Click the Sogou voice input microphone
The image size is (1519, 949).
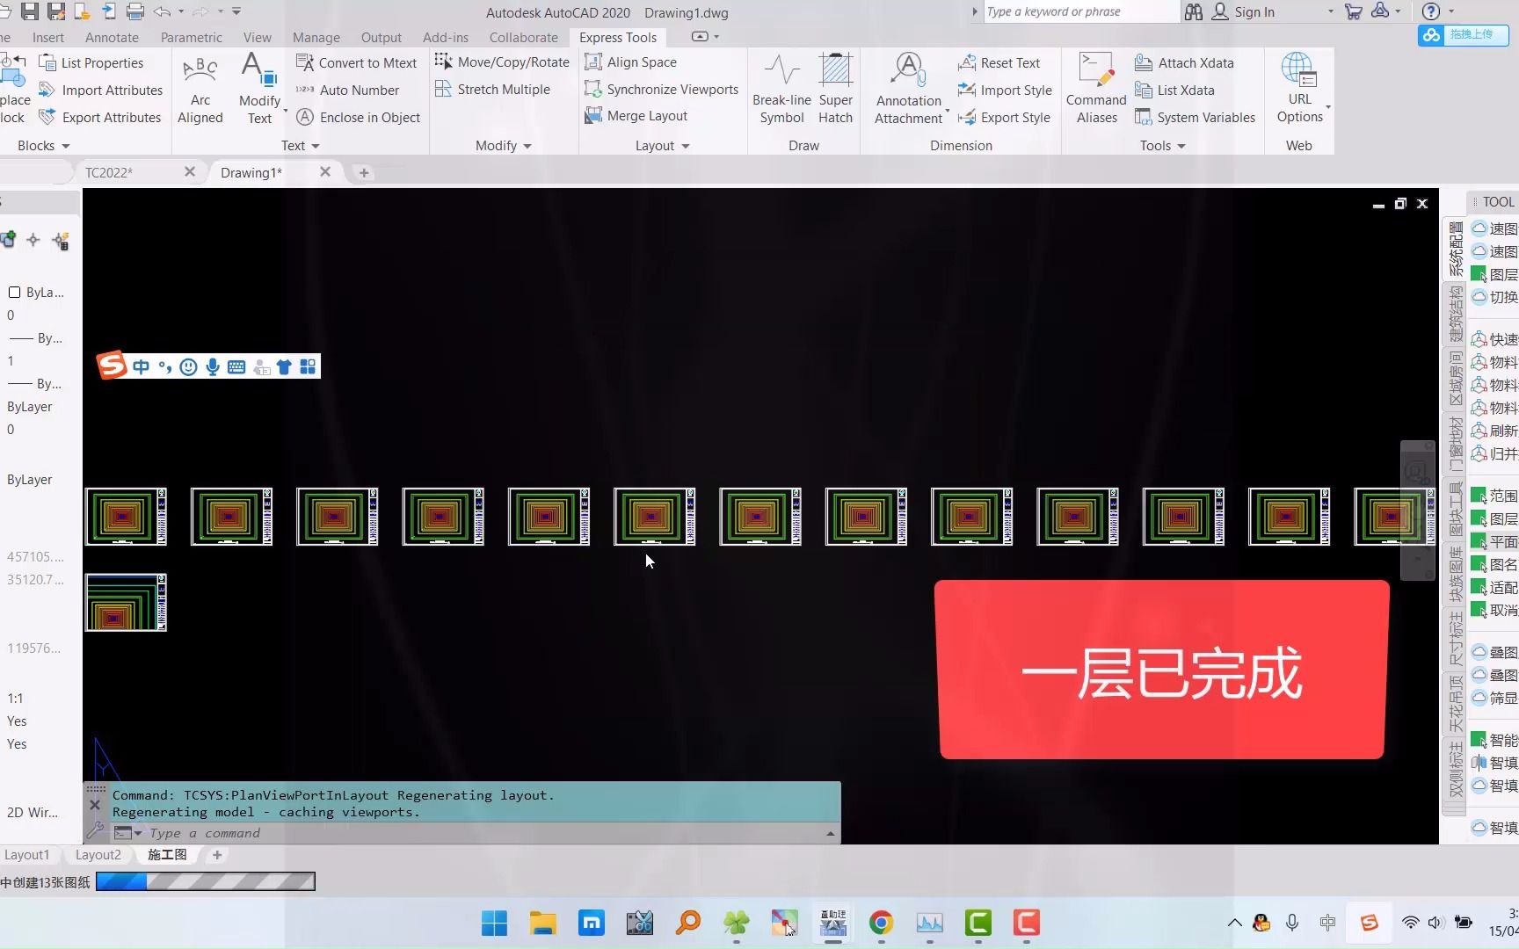point(212,366)
